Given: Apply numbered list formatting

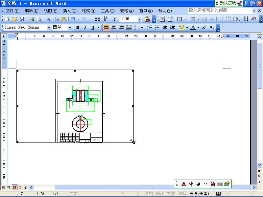Looking at the screenshot, I should (x=150, y=28).
